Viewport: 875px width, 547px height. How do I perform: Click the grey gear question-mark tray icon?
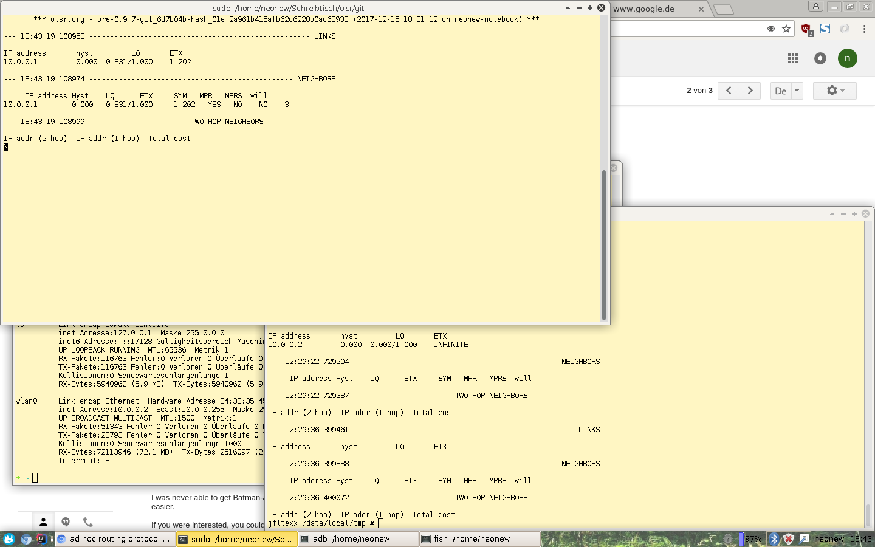(728, 539)
